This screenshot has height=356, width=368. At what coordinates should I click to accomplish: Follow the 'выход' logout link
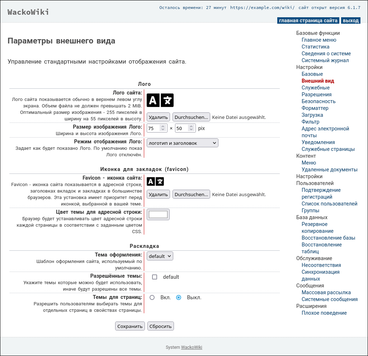coord(350,20)
